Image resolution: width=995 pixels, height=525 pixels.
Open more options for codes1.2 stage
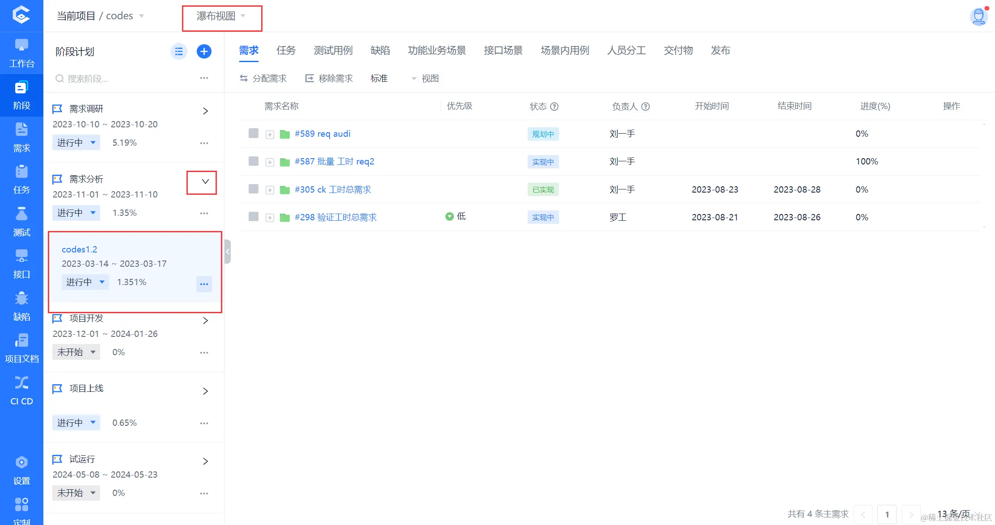pos(204,284)
